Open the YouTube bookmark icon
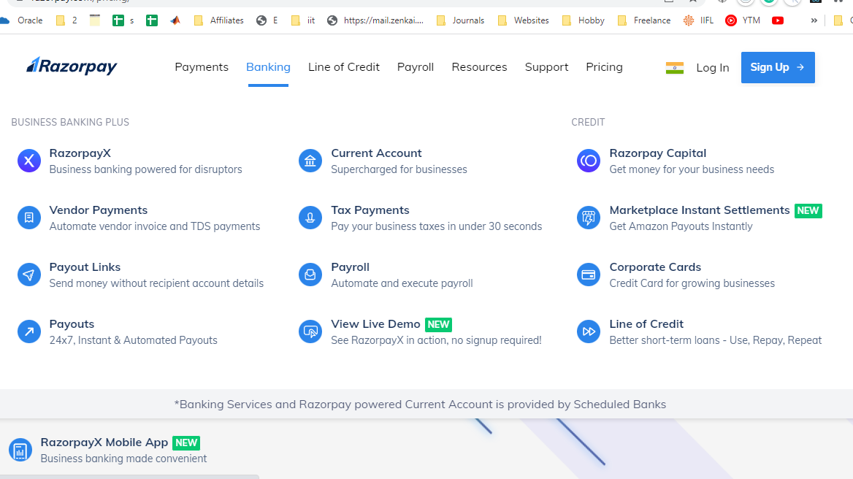The width and height of the screenshot is (853, 479). 778,20
